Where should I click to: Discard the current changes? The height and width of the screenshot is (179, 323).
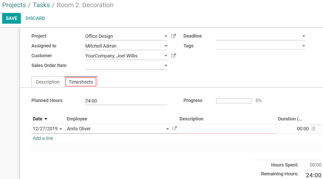click(35, 18)
